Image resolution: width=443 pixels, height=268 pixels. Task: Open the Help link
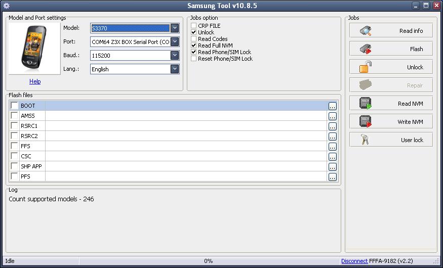coord(35,81)
